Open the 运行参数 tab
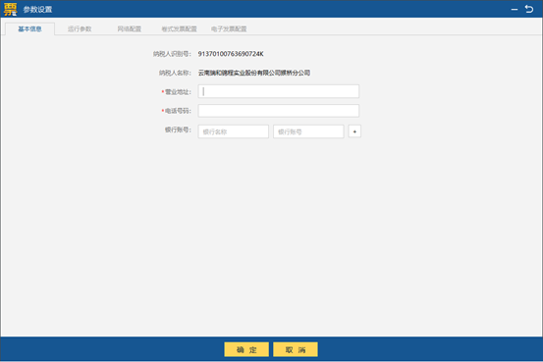The height and width of the screenshot is (362, 543). (x=80, y=29)
